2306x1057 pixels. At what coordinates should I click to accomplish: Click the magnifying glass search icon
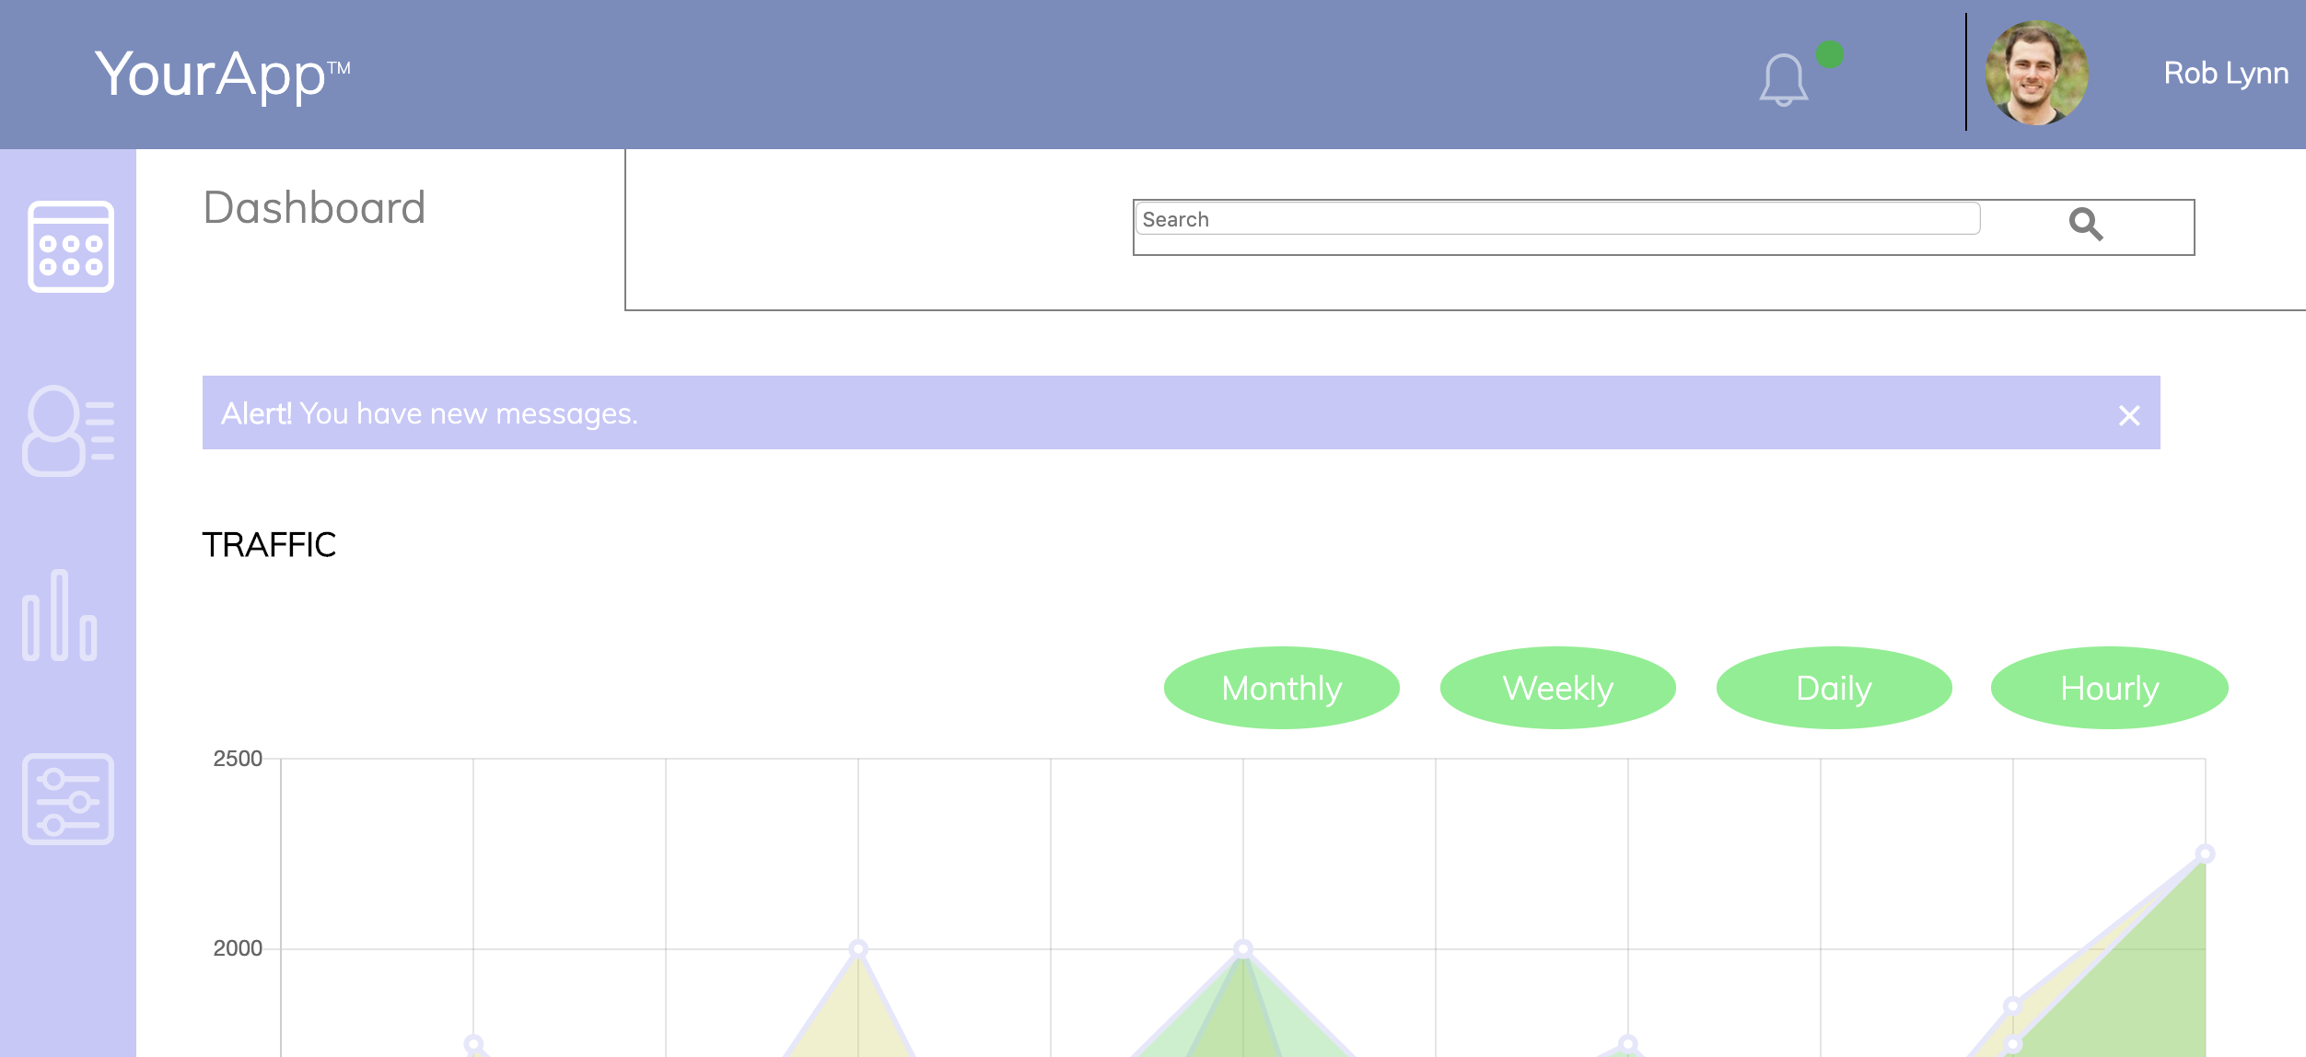pos(2085,224)
